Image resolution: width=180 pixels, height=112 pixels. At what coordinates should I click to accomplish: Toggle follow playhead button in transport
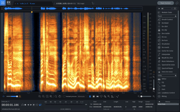pyautogui.click(x=40, y=105)
